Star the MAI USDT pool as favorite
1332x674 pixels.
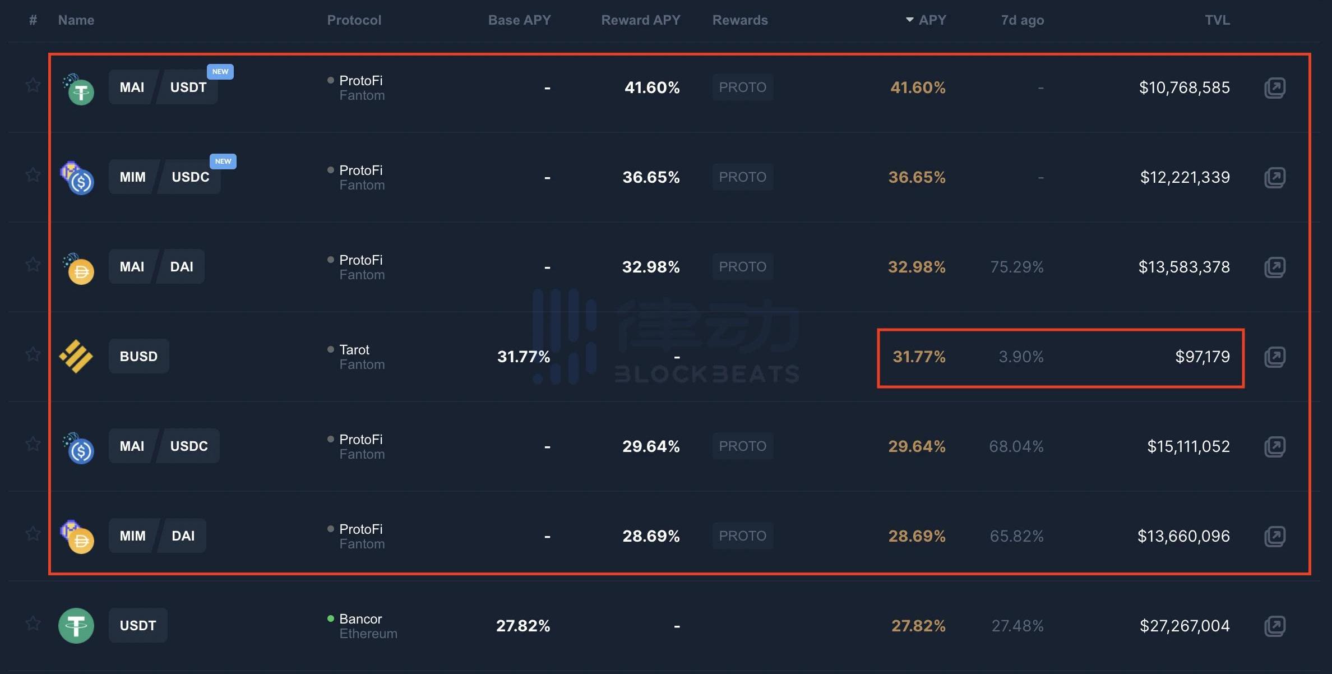point(33,86)
